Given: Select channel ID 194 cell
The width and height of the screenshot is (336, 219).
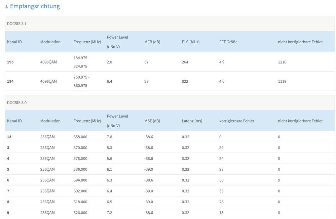Looking at the screenshot, I should point(10,81).
